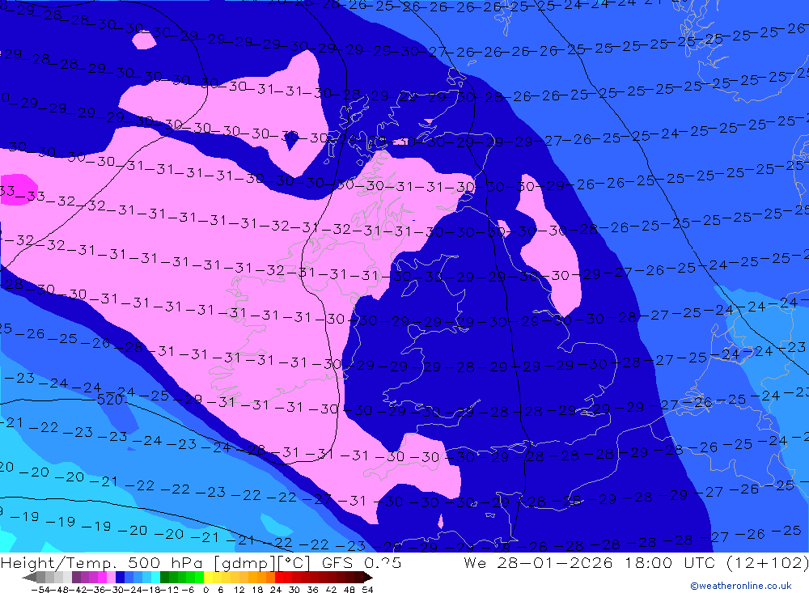Select the bright yellow swatch above 0

tap(209, 577)
